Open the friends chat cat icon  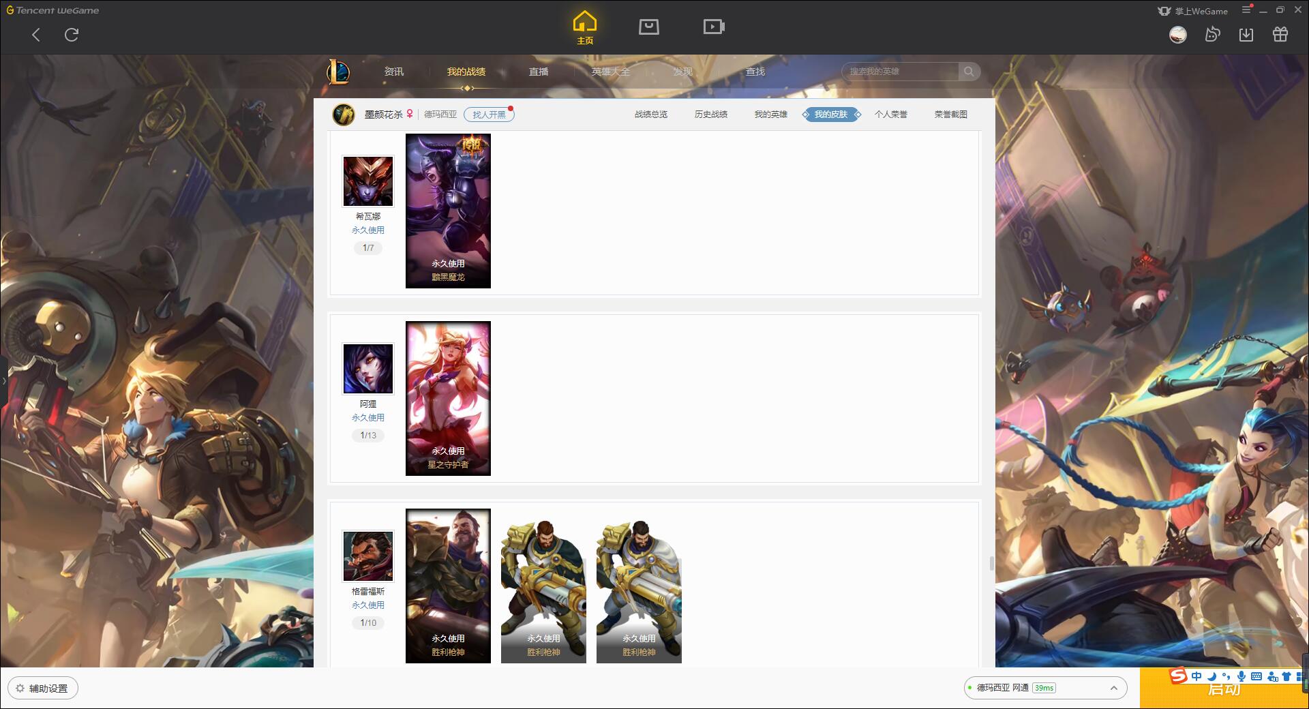tap(1212, 34)
